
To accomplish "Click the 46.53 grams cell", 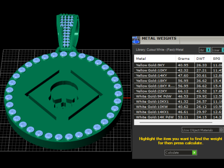I will pos(185,97).
